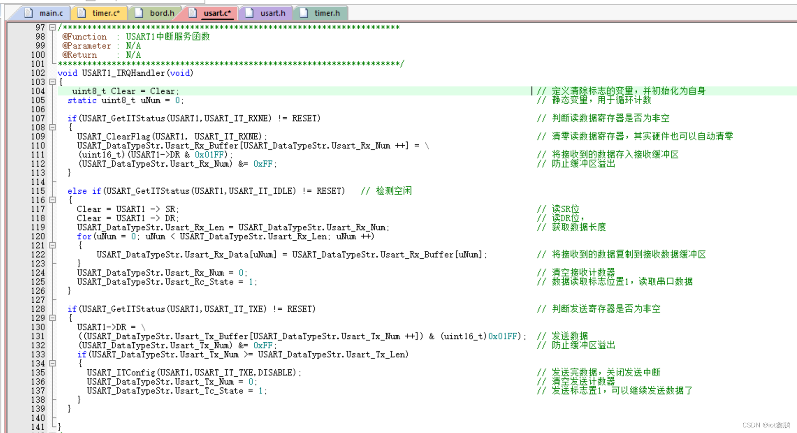The height and width of the screenshot is (433, 797).
Task: Click the for loop statement on line 120
Action: pos(225,237)
